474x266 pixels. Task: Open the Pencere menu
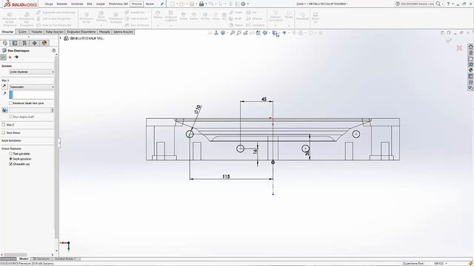tap(136, 4)
